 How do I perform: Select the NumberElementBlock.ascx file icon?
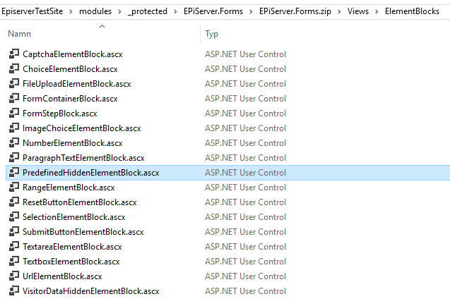click(x=14, y=142)
